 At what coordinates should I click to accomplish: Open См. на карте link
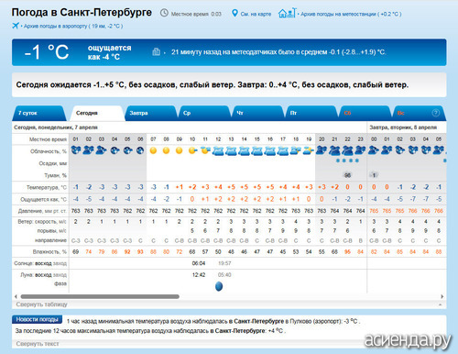point(256,14)
